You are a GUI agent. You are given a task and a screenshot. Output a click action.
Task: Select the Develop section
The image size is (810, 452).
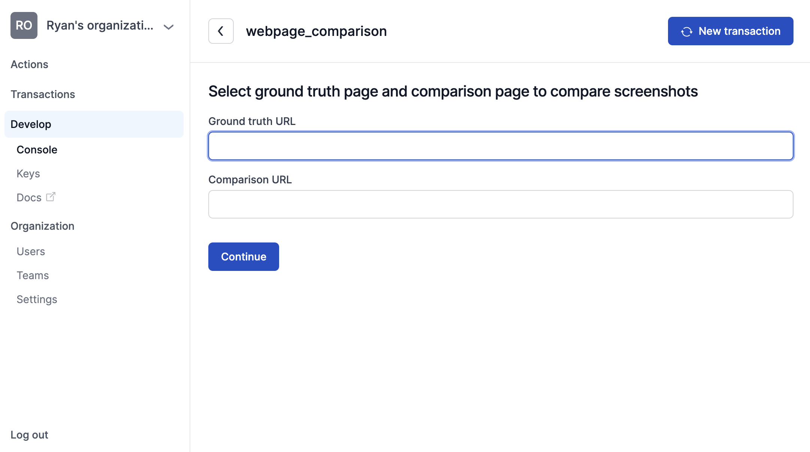coord(94,124)
